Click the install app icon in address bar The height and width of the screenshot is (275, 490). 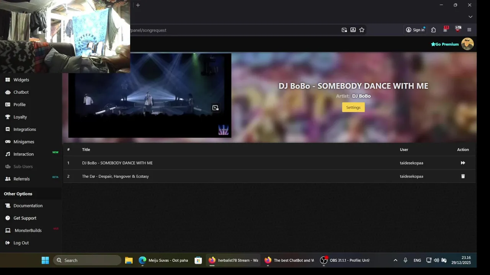353,30
